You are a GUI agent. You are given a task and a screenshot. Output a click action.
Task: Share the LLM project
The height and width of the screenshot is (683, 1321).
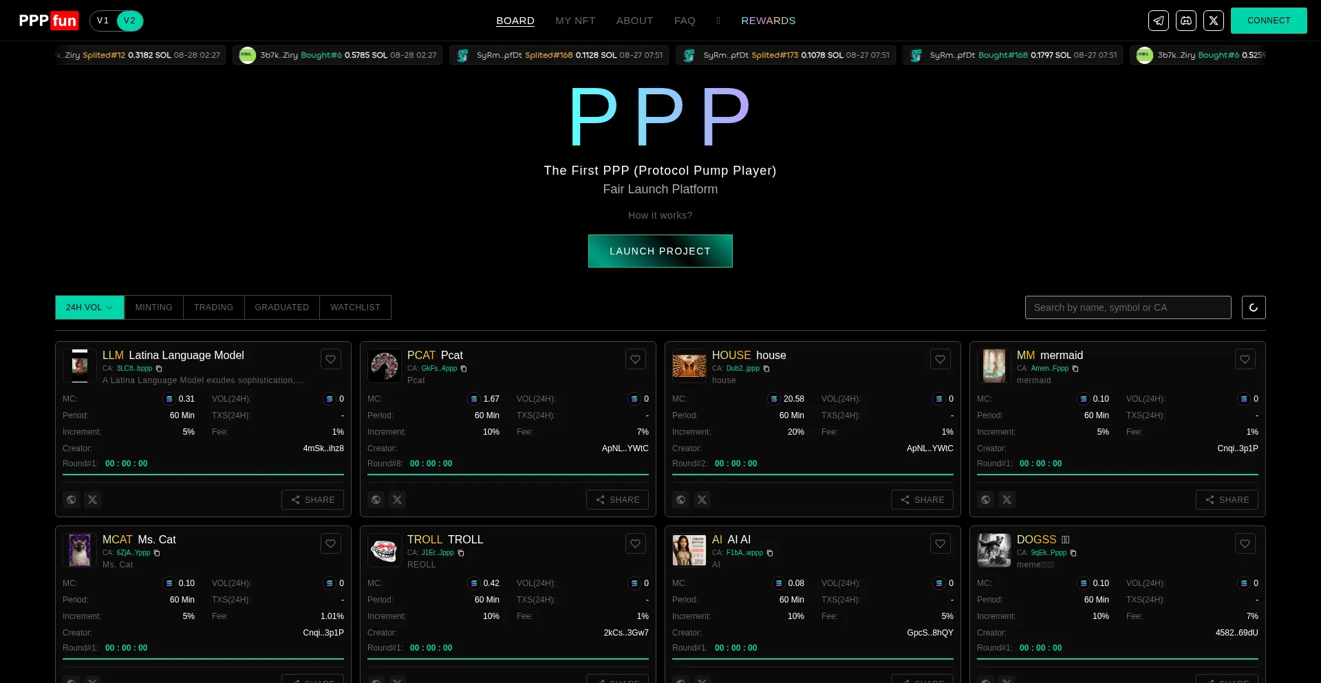tap(312, 500)
